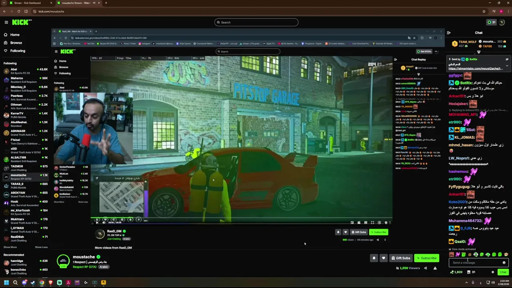512x288 pixels.
Task: Open iMonkey_D channel in Following list
Action: [x=26, y=89]
